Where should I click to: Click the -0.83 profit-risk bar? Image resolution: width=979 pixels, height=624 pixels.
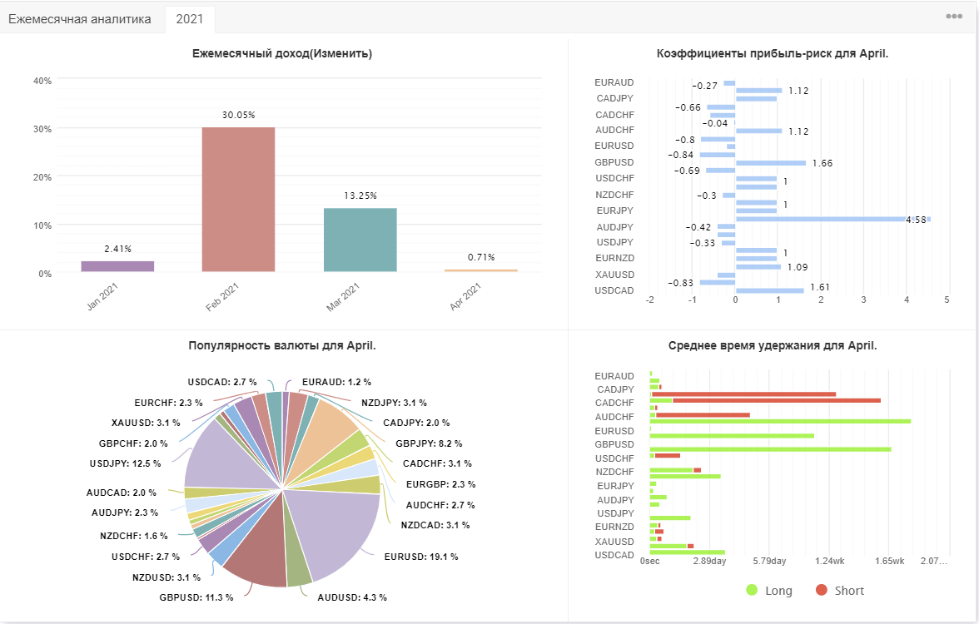point(718,283)
